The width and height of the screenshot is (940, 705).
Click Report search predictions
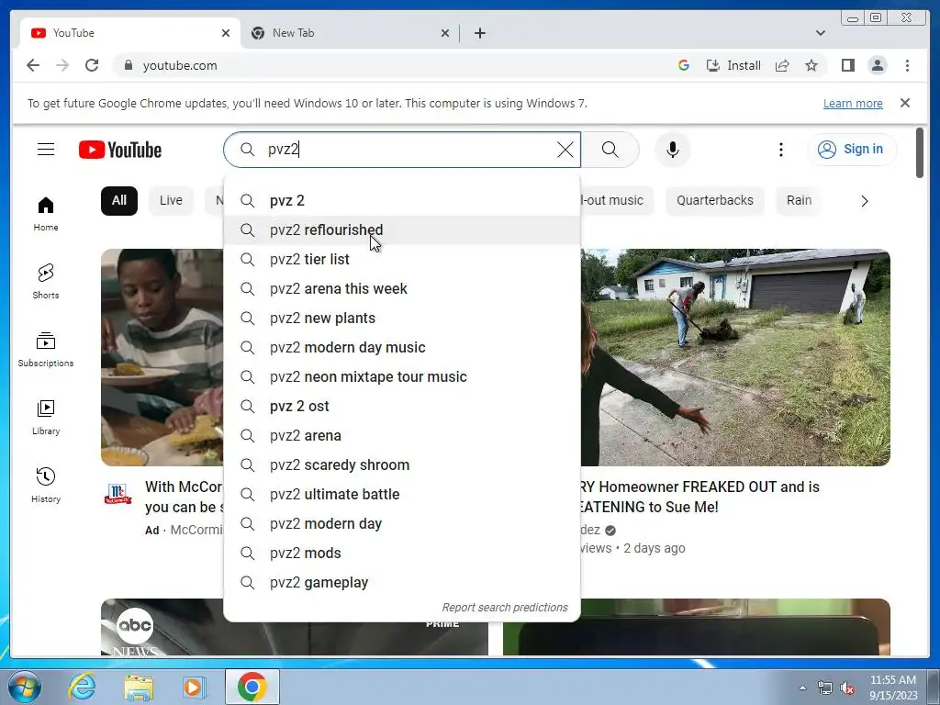click(x=505, y=608)
